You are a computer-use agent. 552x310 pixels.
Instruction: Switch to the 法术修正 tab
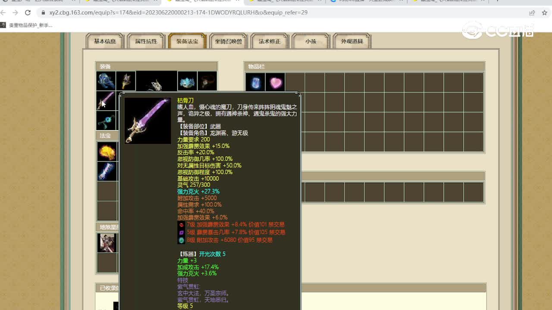tap(270, 41)
